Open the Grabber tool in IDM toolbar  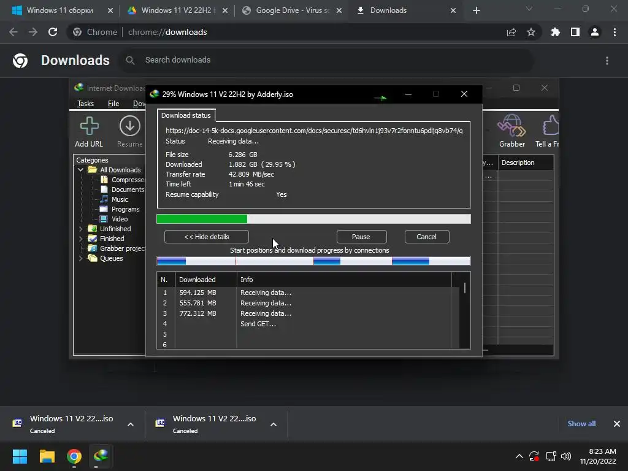(511, 126)
